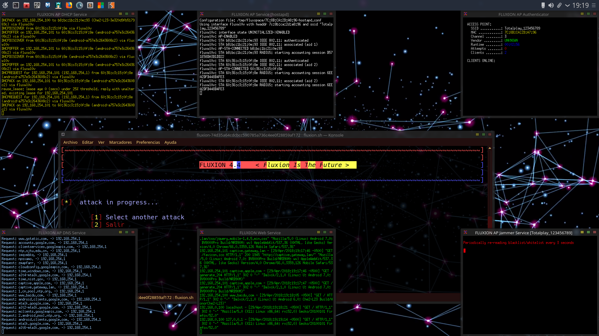599x336 pixels.
Task: Click the SSID value Totalplay_123456789 in Authenticator
Action: [522, 28]
